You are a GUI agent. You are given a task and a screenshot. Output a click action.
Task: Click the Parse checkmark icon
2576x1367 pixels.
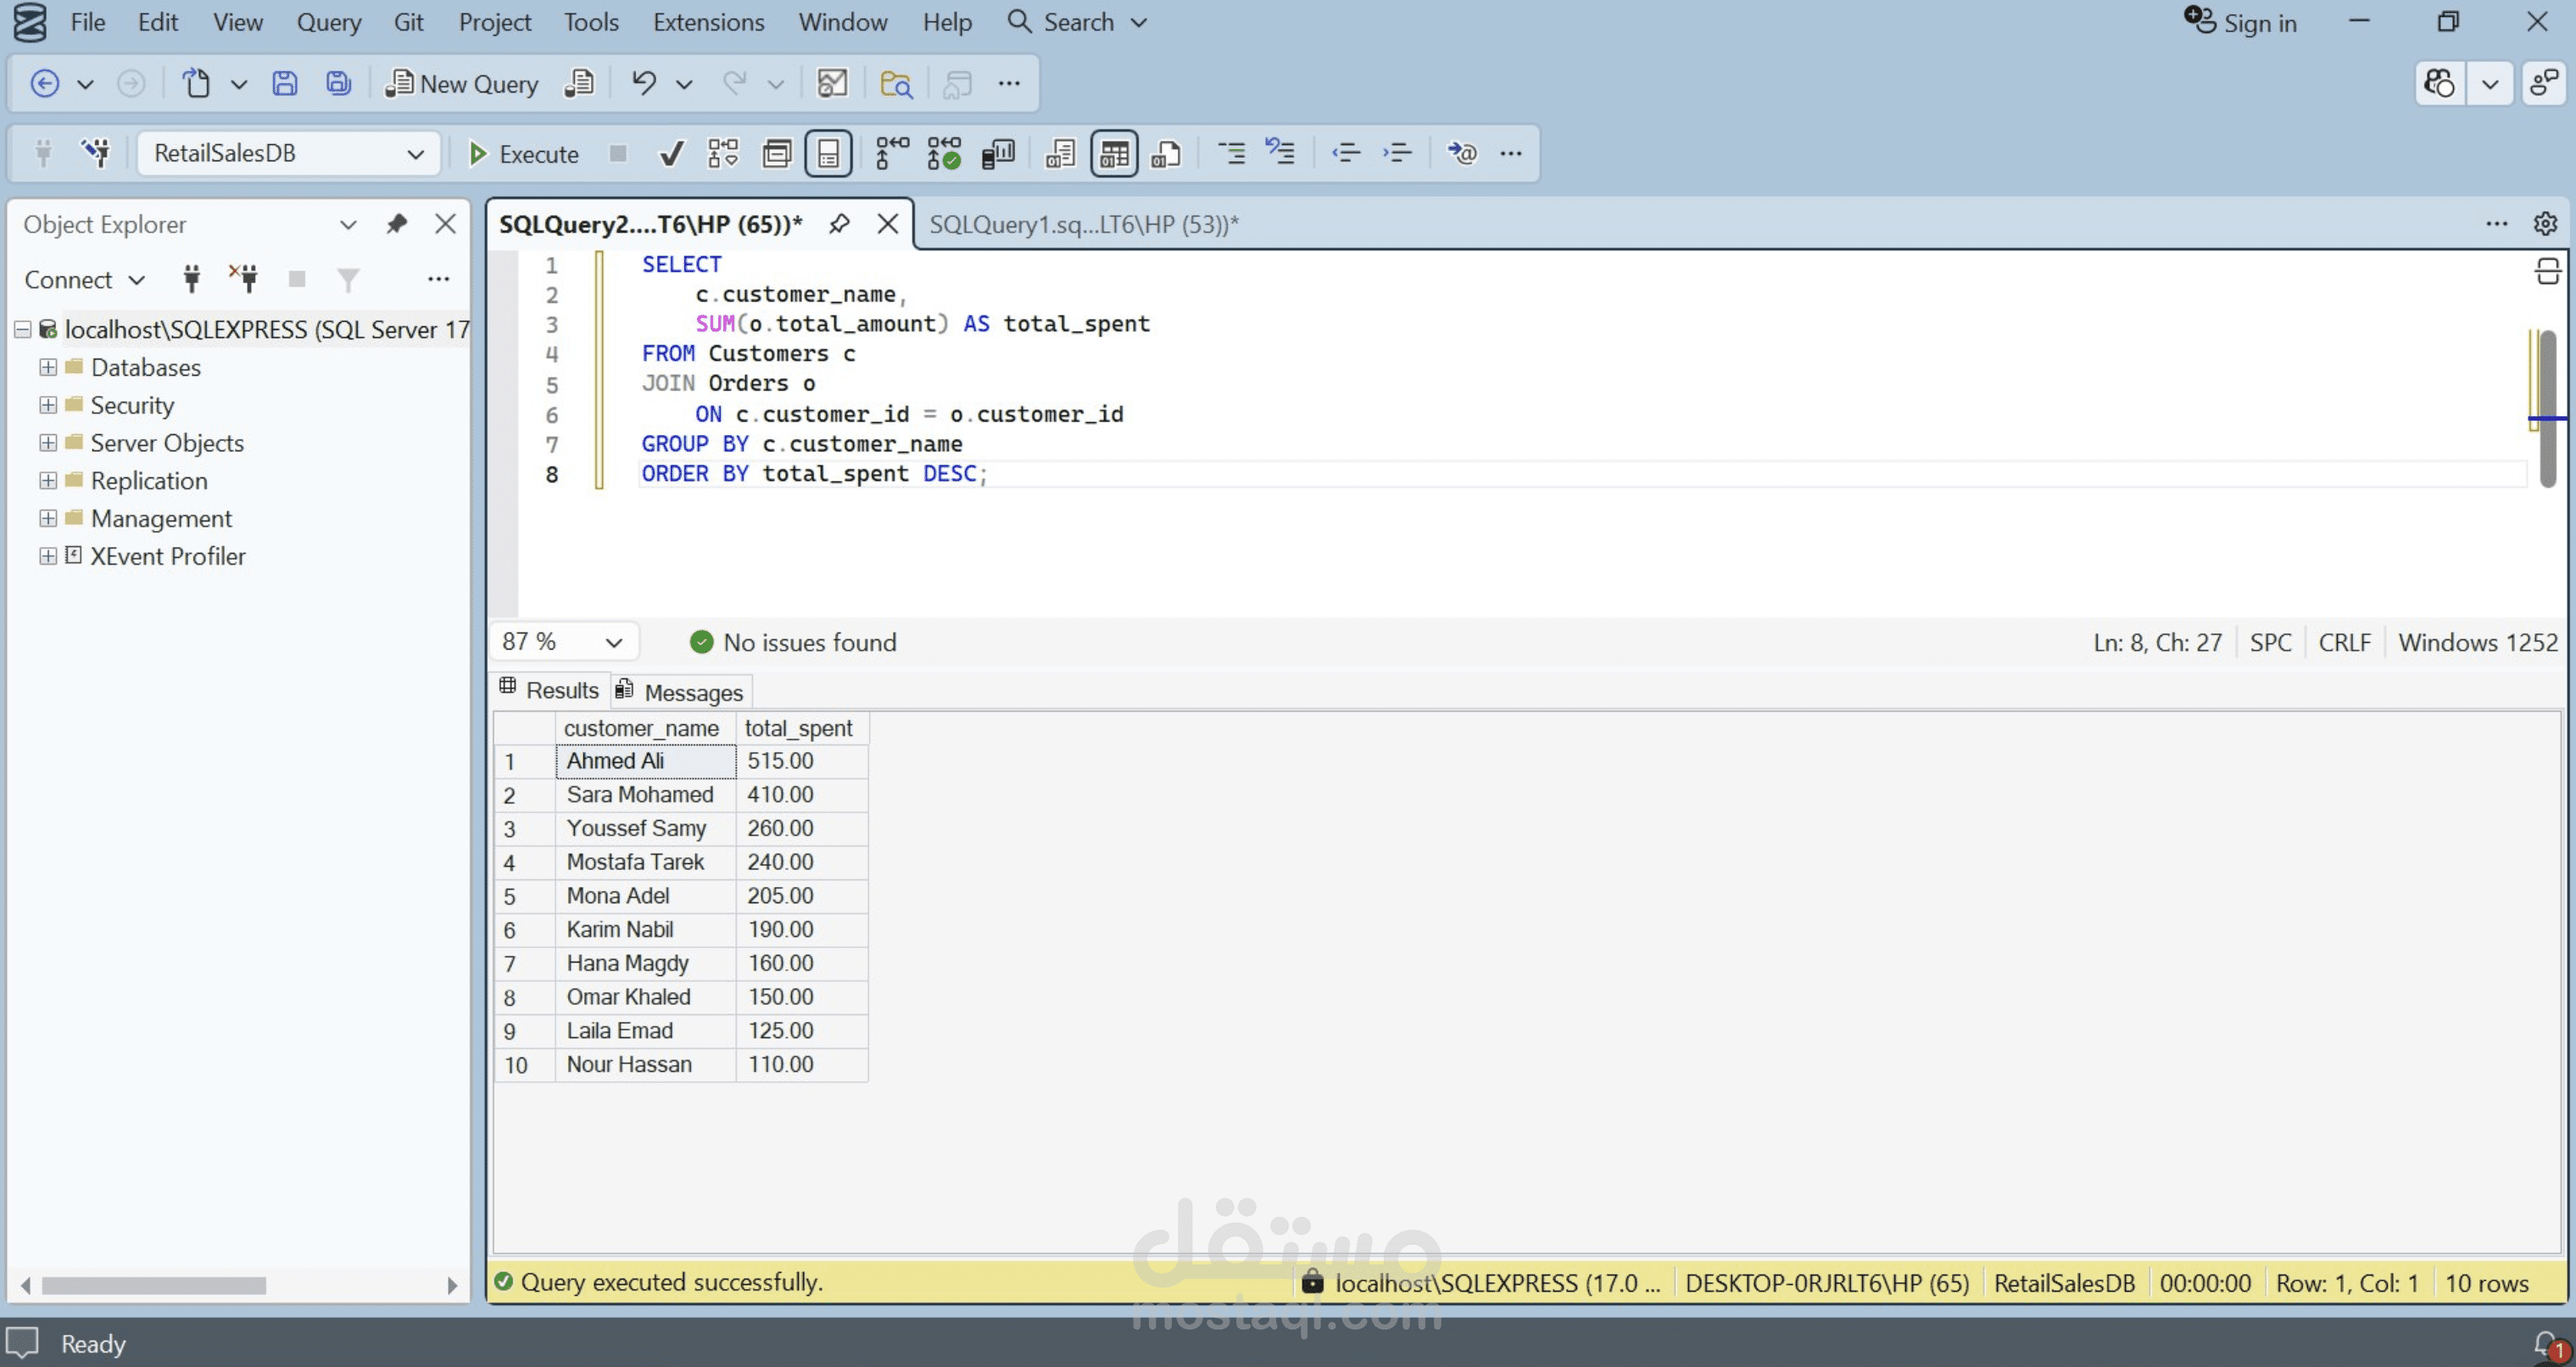pos(672,153)
